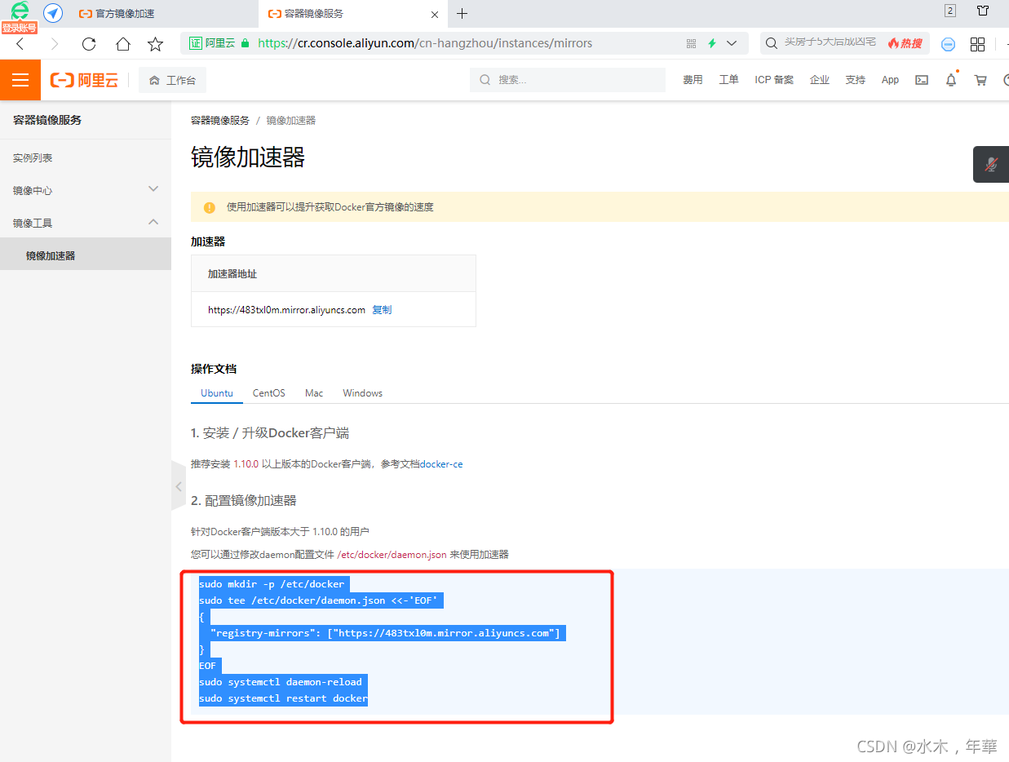The height and width of the screenshot is (762, 1009).
Task: Click the muted microphone floating icon
Action: pos(991,164)
